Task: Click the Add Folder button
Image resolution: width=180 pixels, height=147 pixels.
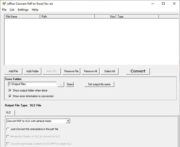Action: pos(32,71)
